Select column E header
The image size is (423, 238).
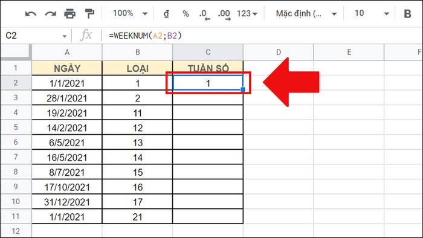[349, 52]
